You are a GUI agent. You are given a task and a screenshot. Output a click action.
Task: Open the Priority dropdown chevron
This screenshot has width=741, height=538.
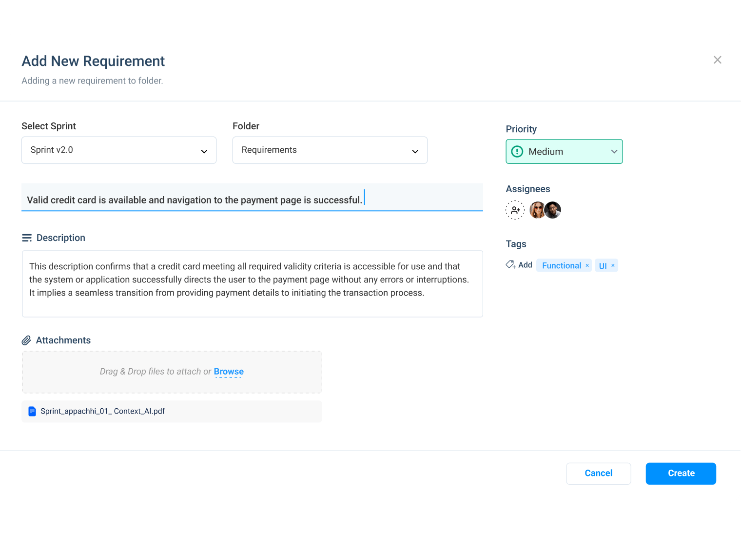[614, 152]
